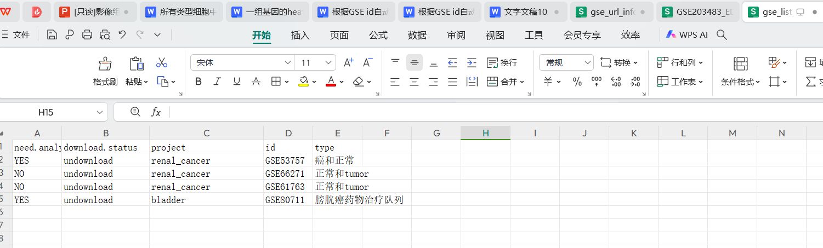Toggle Bold formatting
The height and width of the screenshot is (248, 823).
coord(198,82)
